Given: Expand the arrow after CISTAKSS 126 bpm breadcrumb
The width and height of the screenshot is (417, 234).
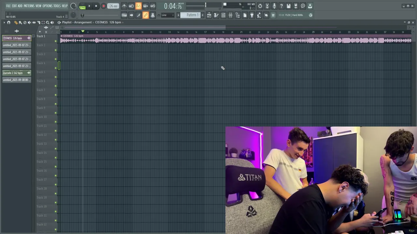Looking at the screenshot, I should click(x=122, y=22).
